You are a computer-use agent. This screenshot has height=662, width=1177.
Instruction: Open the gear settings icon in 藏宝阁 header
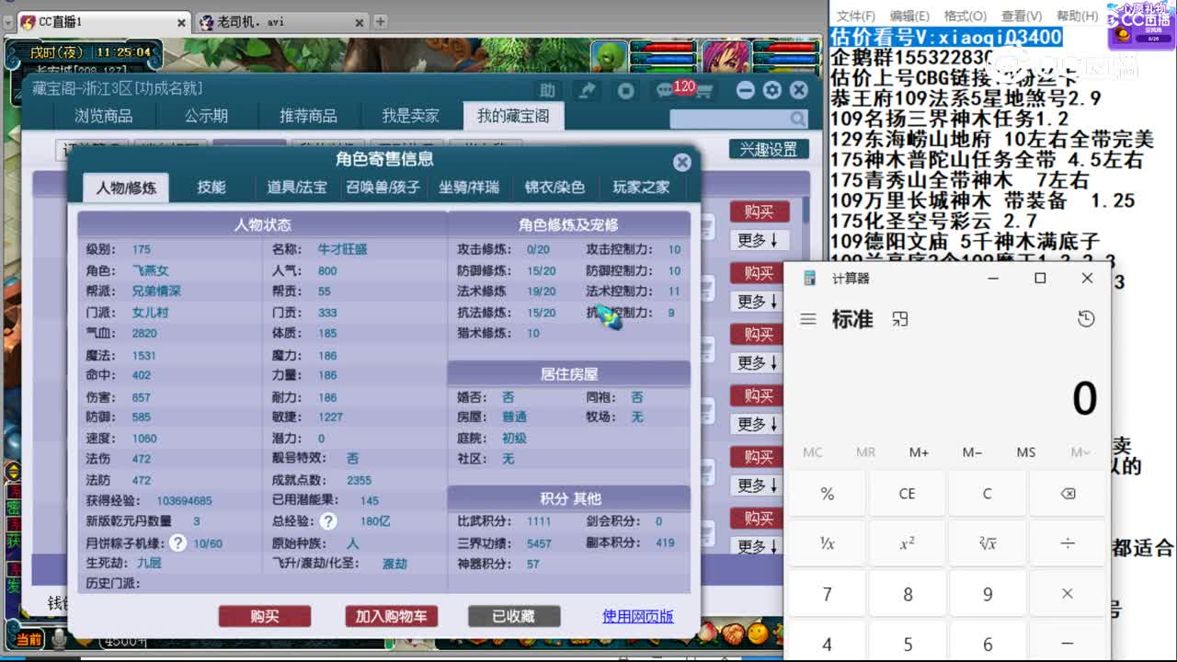772,90
